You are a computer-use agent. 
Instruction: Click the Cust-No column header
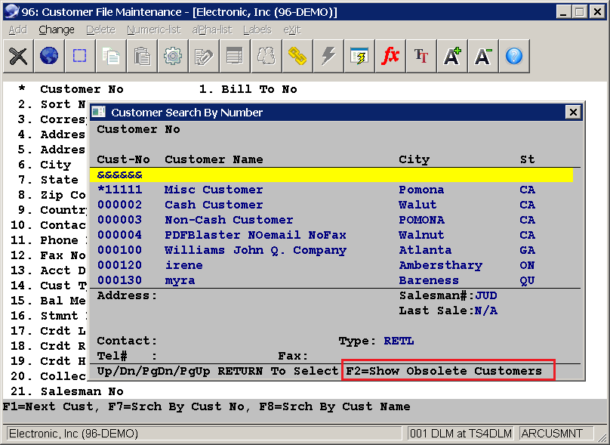[x=123, y=159]
